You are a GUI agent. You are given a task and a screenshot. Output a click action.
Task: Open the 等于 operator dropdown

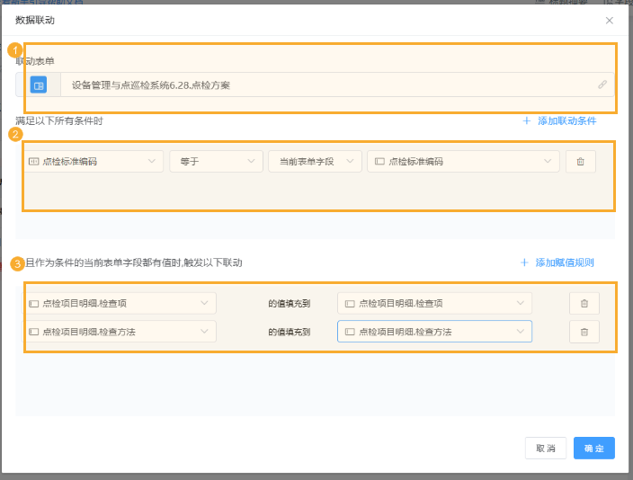tap(217, 162)
